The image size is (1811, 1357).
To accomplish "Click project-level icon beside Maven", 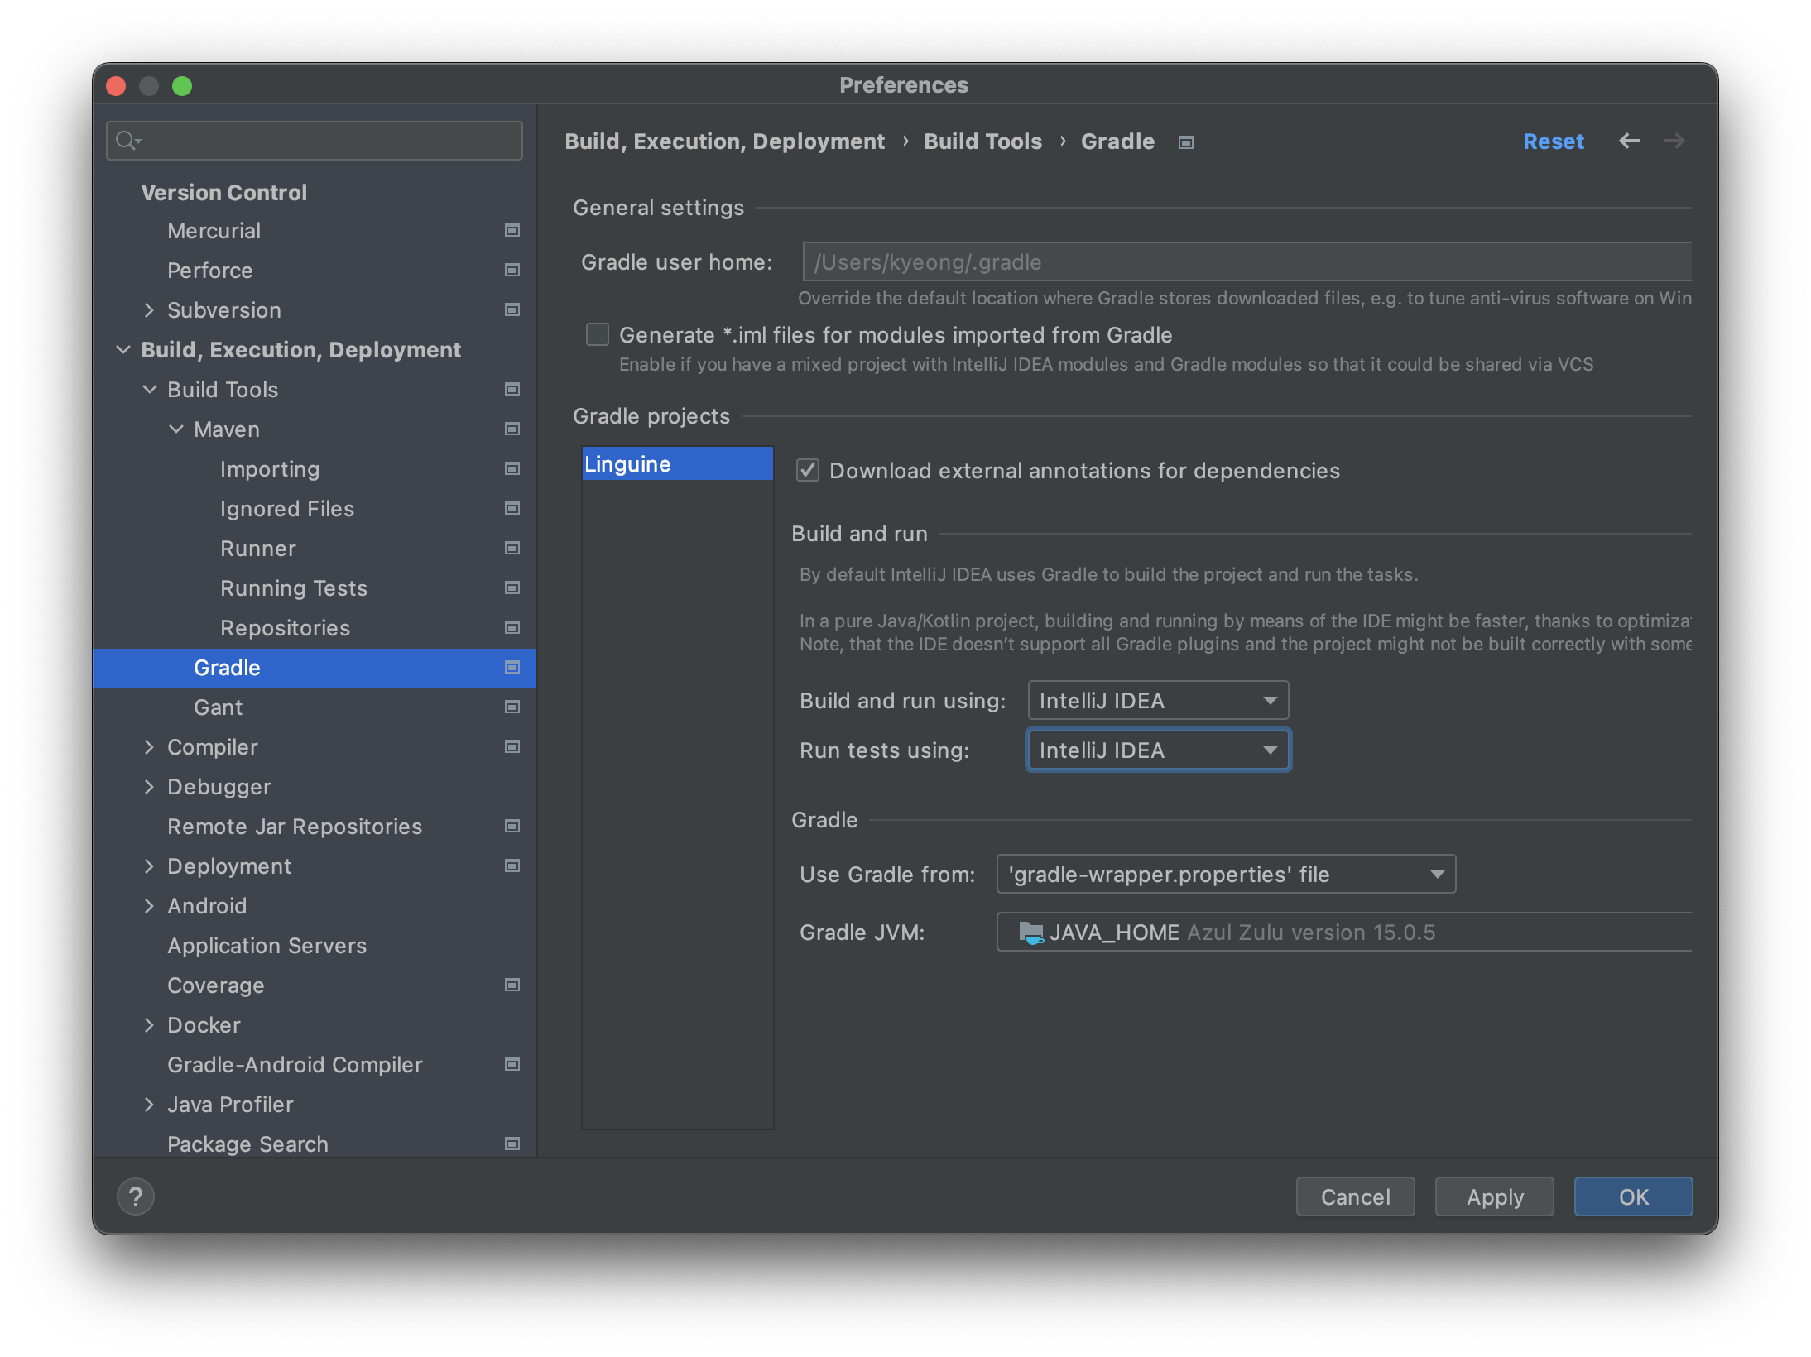I will (512, 429).
